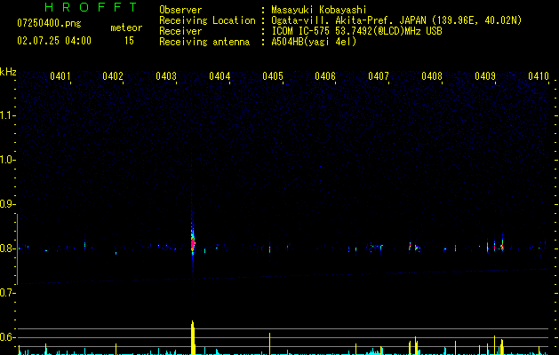Image resolution: width=559 pixels, height=355 pixels.
Task: Click the 0408 time marker
Action: pyautogui.click(x=432, y=76)
